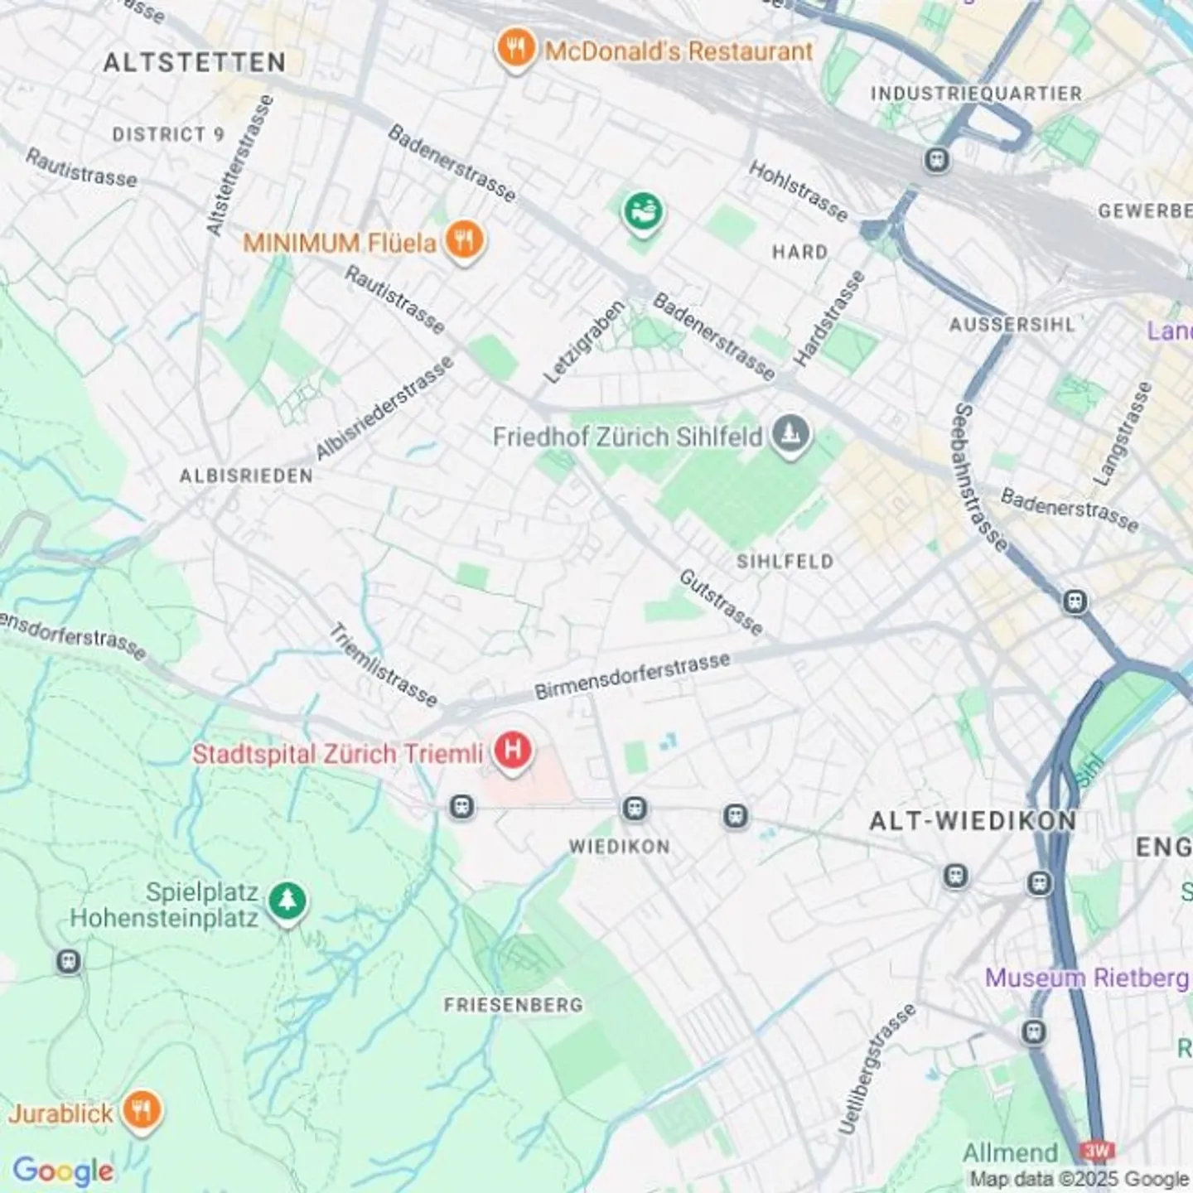Click the transit stop icon near Museum Rietberg
Screen dimensions: 1193x1193
click(x=1034, y=1031)
